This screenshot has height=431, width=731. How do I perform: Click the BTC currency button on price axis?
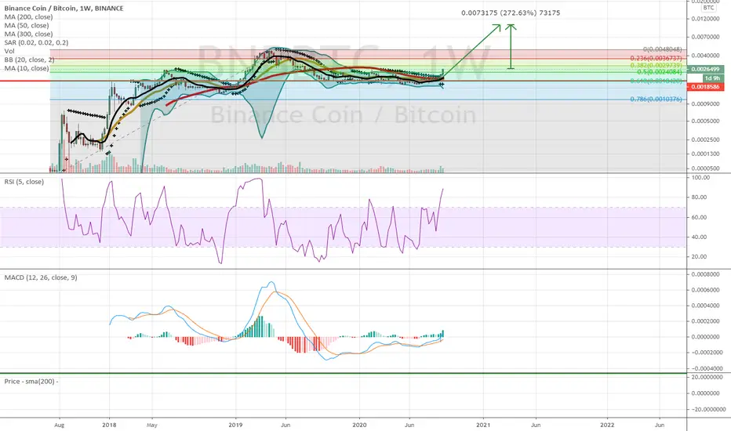(708, 8)
